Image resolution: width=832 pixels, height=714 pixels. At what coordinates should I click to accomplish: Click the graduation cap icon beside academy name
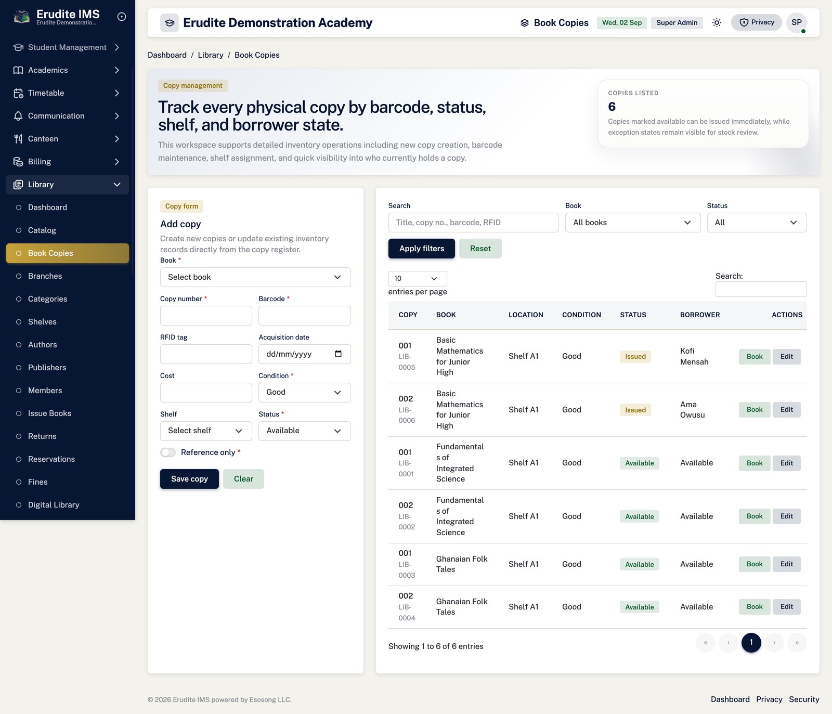click(170, 23)
